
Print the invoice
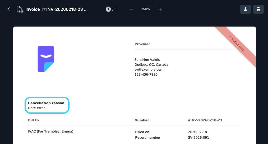pyautogui.click(x=258, y=9)
